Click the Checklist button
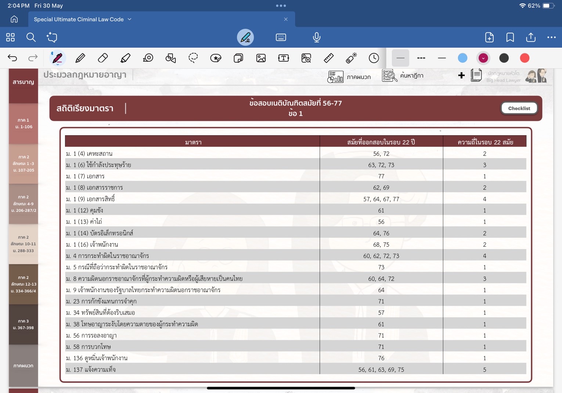Screen dimensions: 562x393 pos(519,108)
